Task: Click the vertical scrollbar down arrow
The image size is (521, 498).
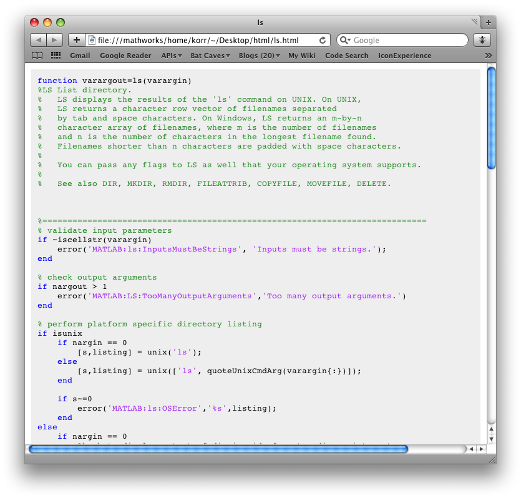Action: [491, 439]
